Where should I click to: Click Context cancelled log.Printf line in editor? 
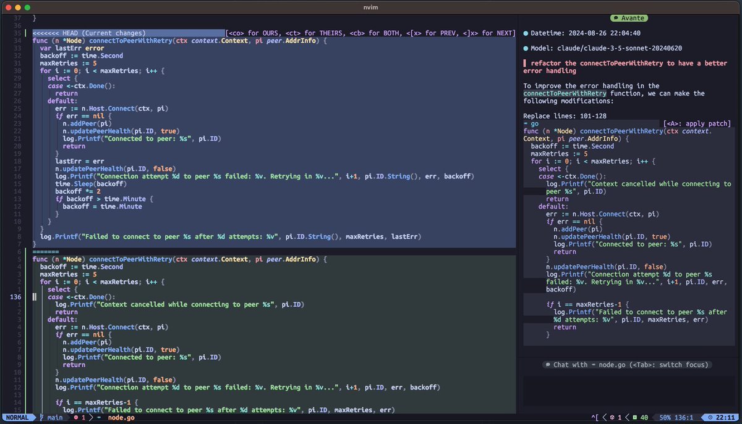179,304
